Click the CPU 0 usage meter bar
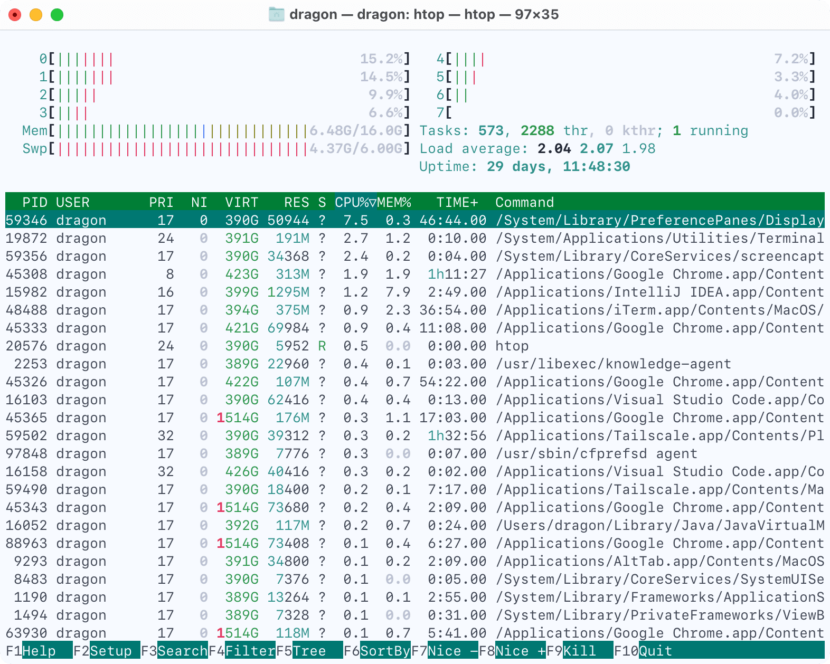The image size is (830, 664). coord(225,59)
